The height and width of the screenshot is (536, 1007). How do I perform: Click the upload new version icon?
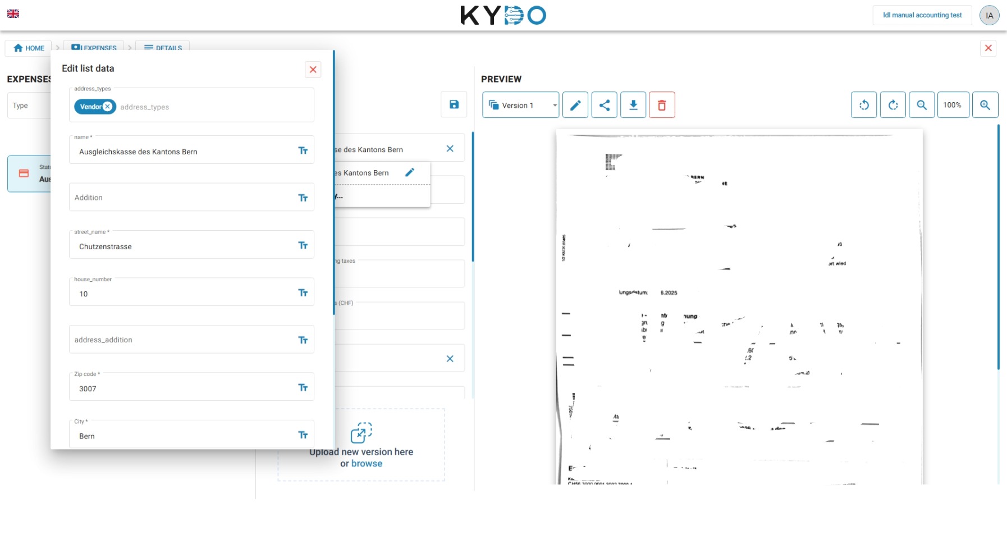[x=361, y=433]
